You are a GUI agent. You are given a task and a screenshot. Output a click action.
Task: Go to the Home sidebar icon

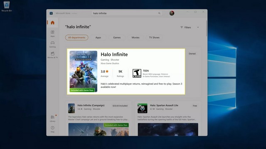coord(53,23)
